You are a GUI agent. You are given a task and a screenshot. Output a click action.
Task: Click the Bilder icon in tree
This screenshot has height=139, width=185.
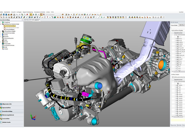pyautogui.click(x=3, y=47)
